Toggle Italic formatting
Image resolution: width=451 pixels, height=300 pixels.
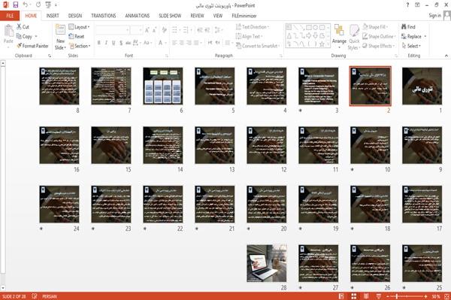(106, 43)
